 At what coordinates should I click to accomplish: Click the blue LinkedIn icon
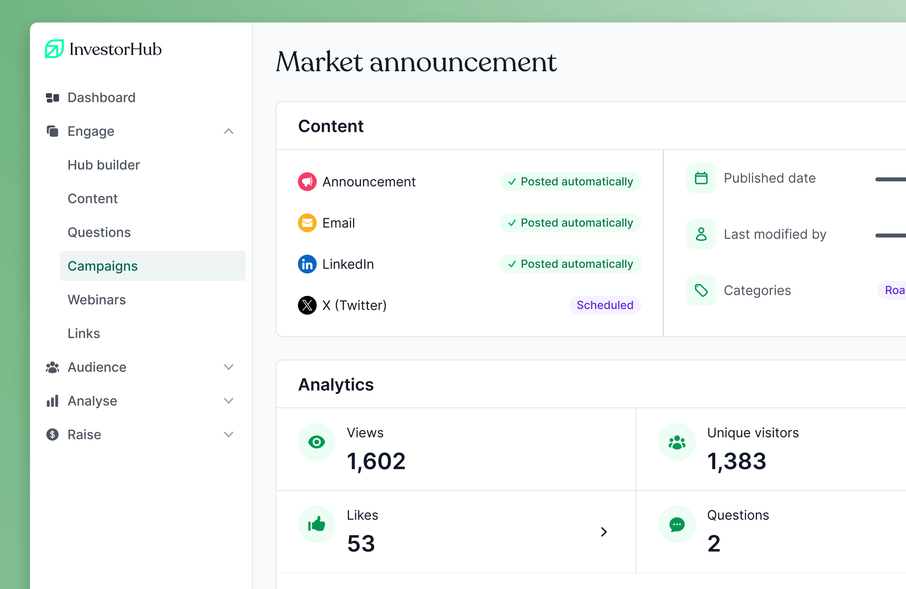coord(307,264)
